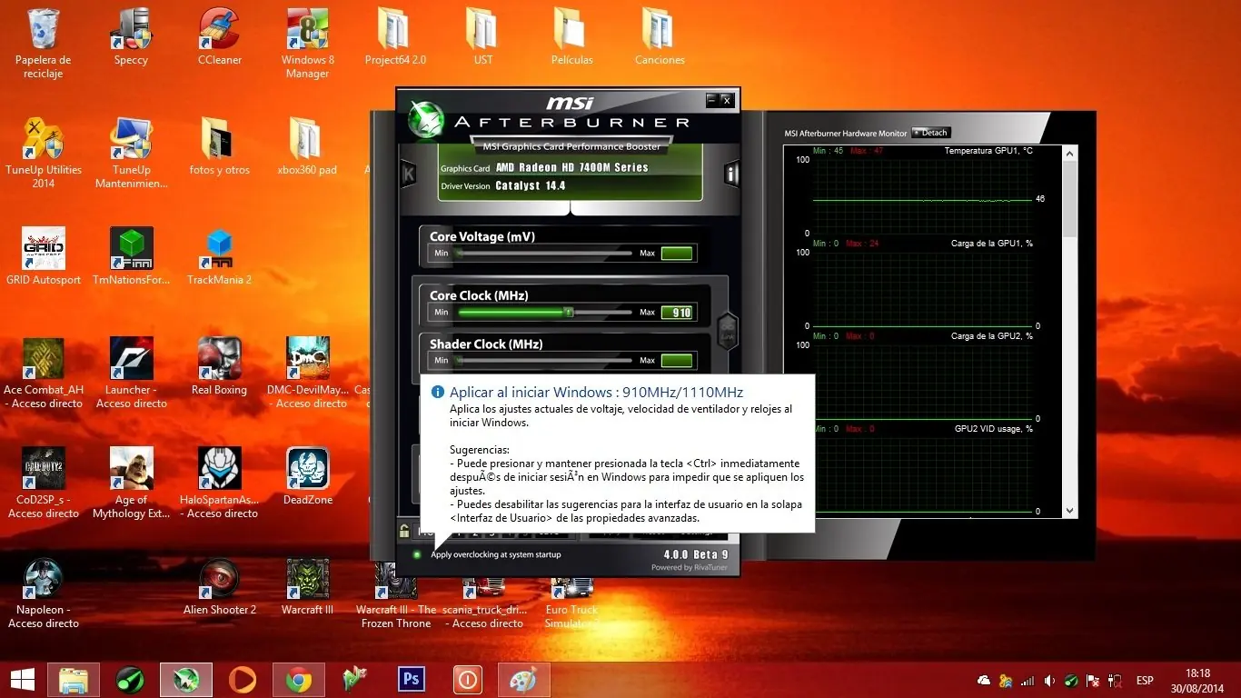Click the Core Clock slider handle

(x=569, y=313)
